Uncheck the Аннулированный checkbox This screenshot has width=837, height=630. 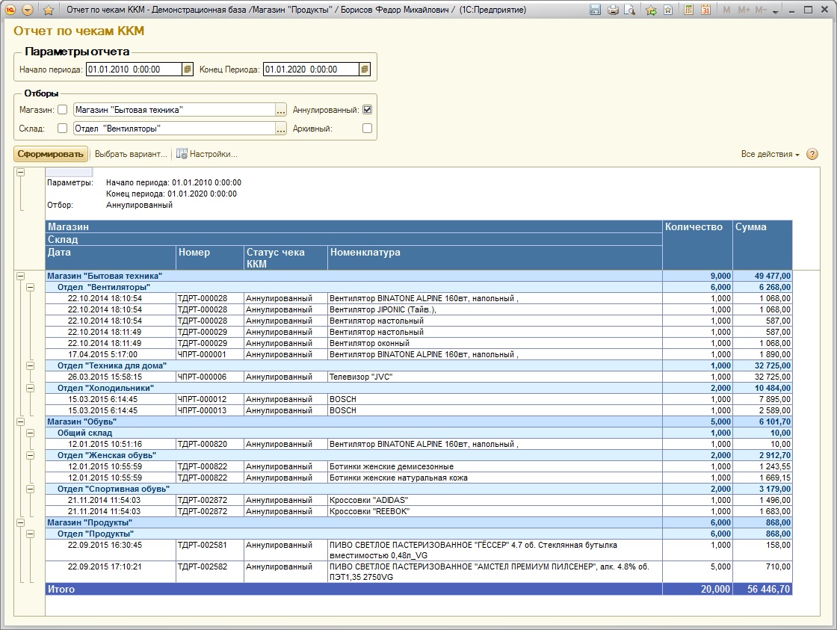tap(367, 109)
